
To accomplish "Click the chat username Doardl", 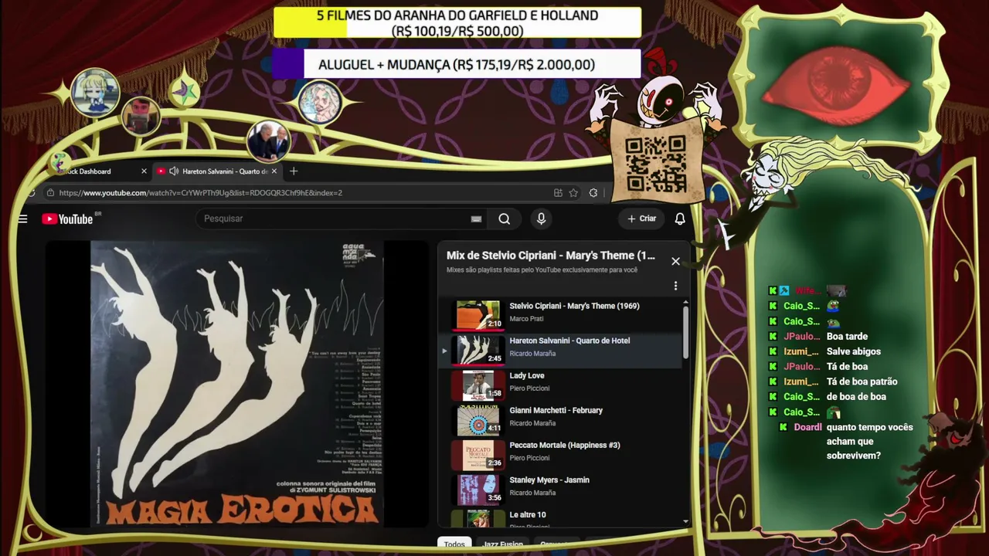I will (807, 427).
